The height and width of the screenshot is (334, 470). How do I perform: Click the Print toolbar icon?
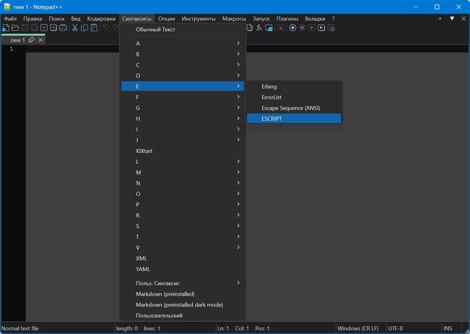tap(63, 28)
